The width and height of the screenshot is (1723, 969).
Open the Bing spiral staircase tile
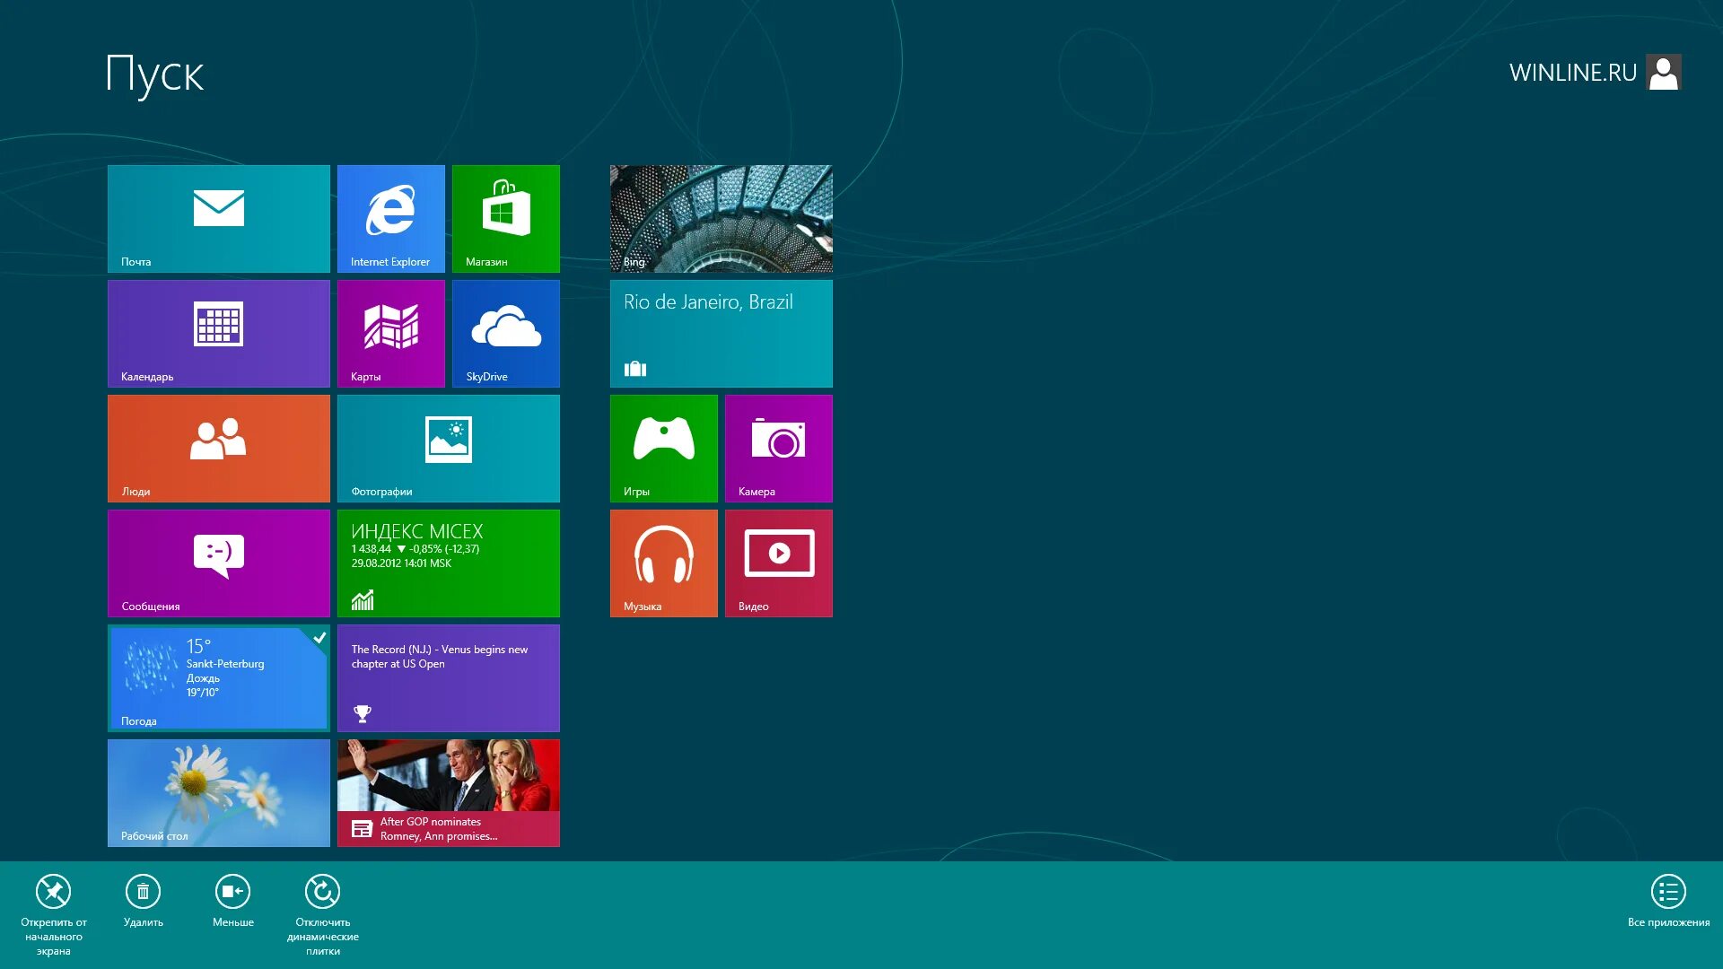[721, 218]
